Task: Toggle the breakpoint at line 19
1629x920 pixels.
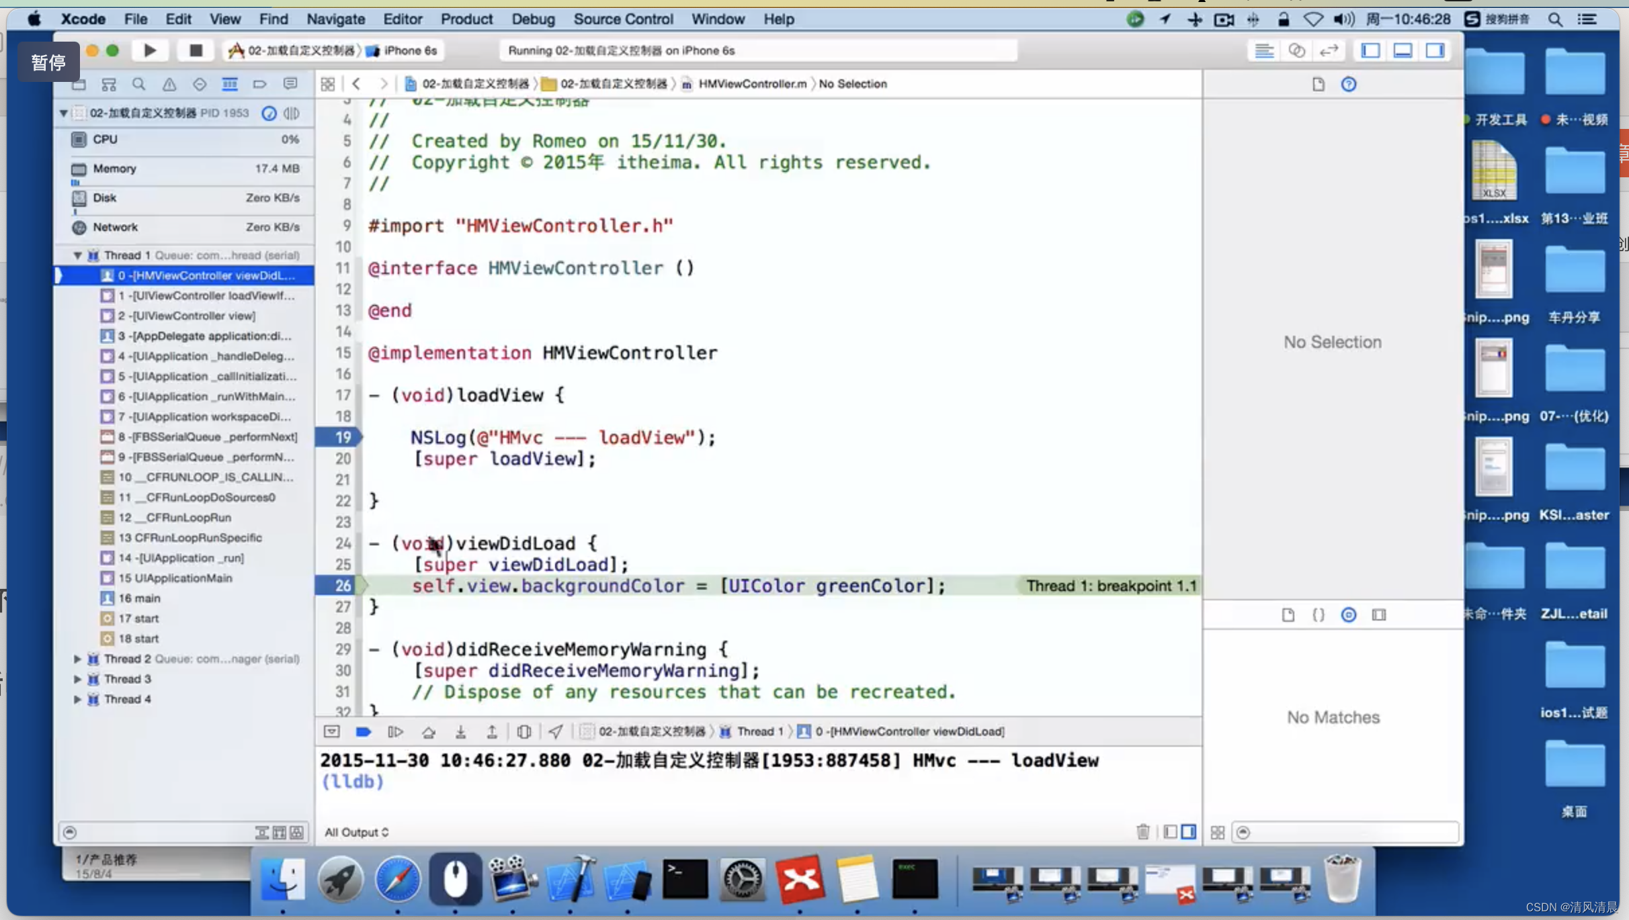Action: click(x=340, y=437)
